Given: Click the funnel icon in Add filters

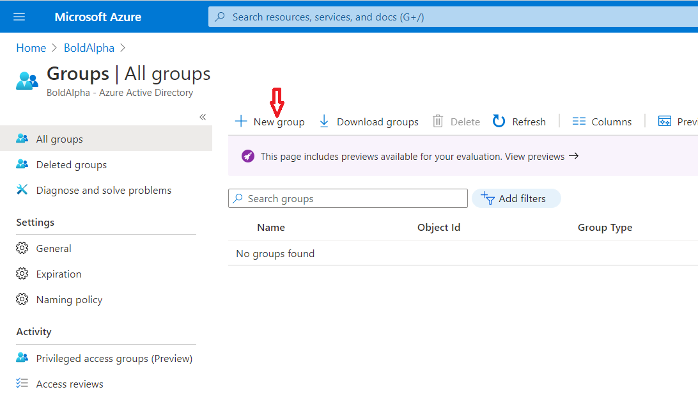Looking at the screenshot, I should [488, 199].
